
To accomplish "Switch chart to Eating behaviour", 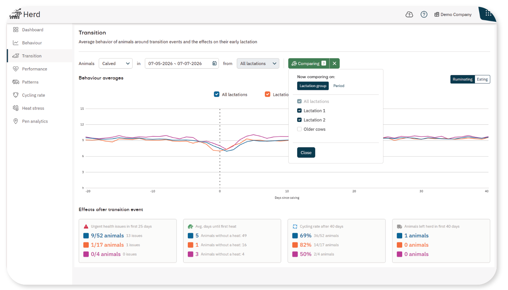I will click(x=482, y=79).
